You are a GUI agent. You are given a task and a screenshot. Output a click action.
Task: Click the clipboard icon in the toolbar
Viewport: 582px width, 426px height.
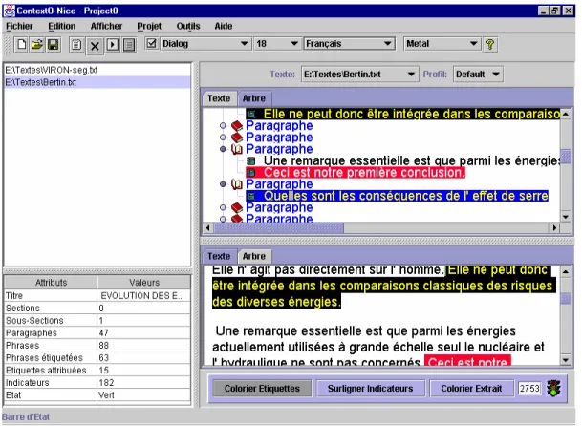(76, 45)
